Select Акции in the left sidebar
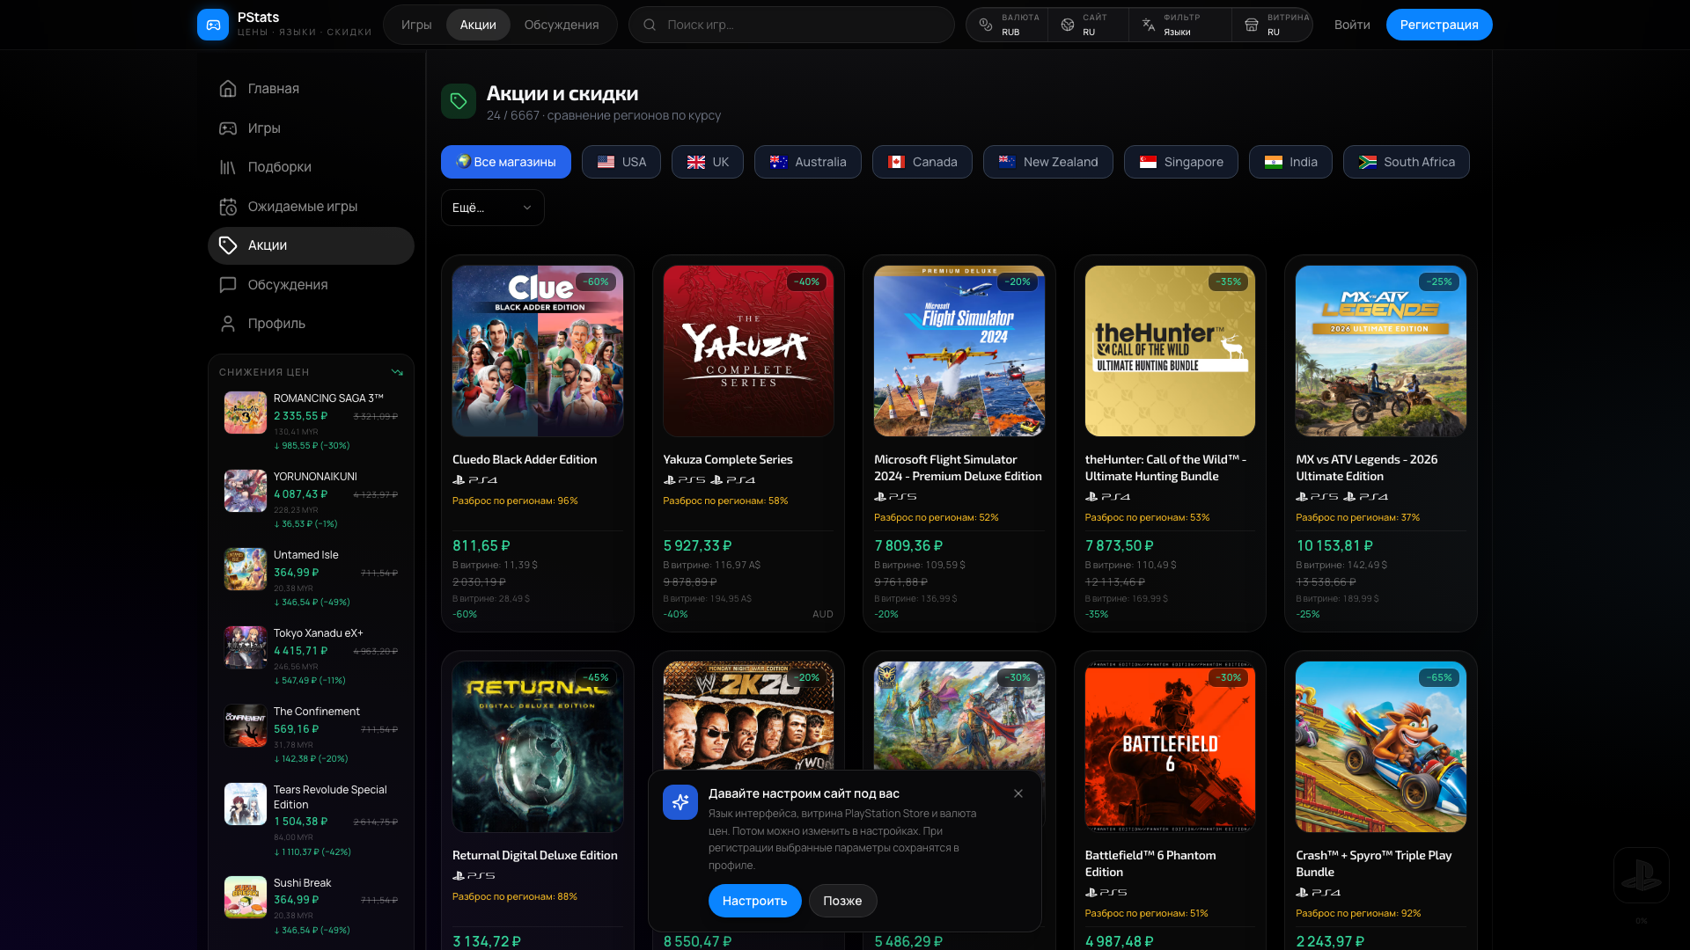Image resolution: width=1690 pixels, height=950 pixels. (x=311, y=245)
